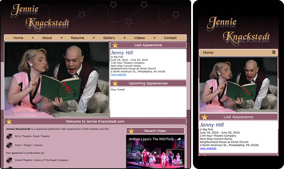Image resolution: width=284 pixels, height=169 pixels.
Task: Tap the 'view website' link in mobile view
Action: point(208,148)
